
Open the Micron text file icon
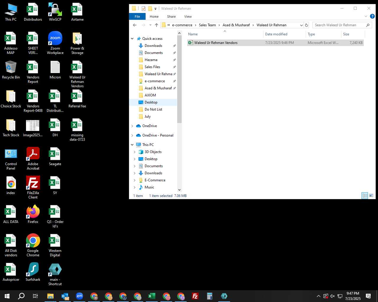point(55,70)
